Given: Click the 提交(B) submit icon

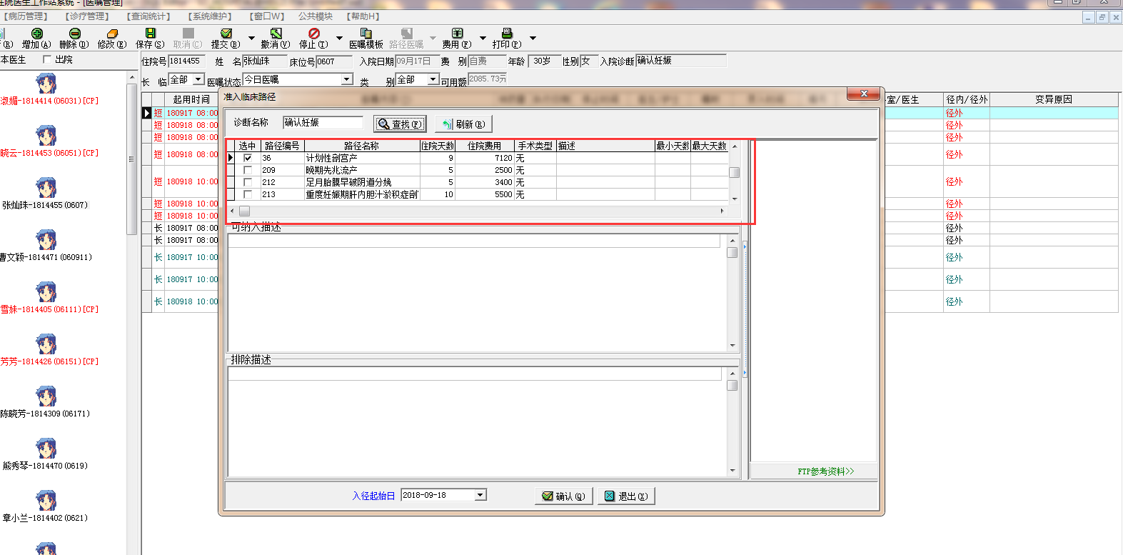Looking at the screenshot, I should click(x=226, y=33).
